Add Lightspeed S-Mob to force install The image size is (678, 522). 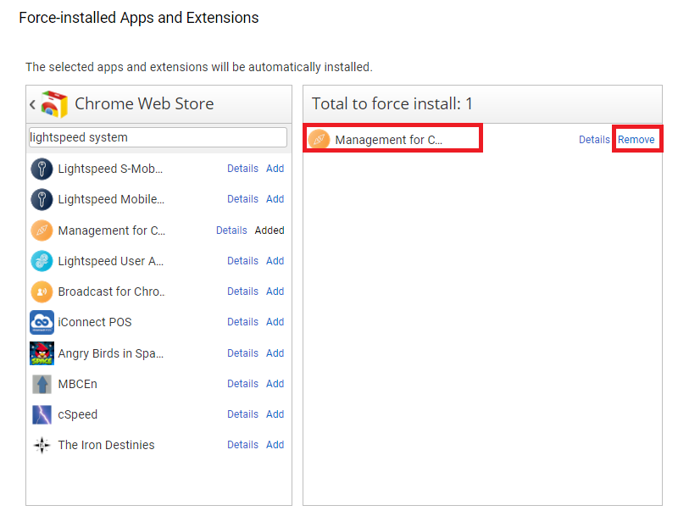pyautogui.click(x=275, y=169)
